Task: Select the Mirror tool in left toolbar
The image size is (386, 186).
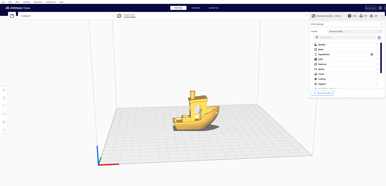Action: (x=4, y=114)
